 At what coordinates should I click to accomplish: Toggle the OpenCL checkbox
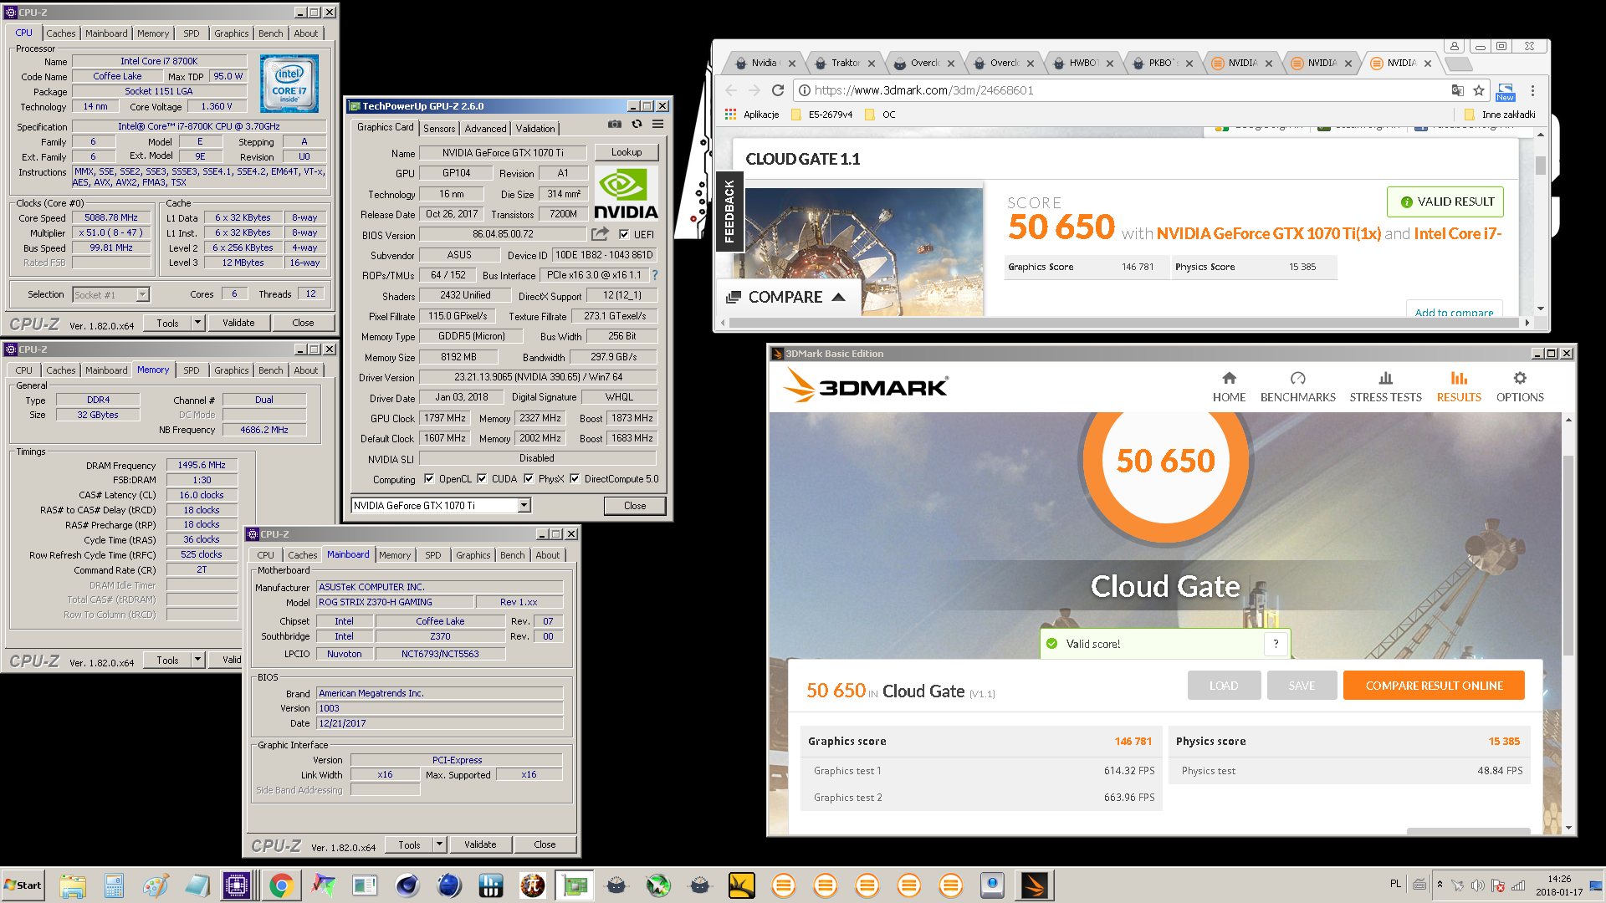point(429,479)
